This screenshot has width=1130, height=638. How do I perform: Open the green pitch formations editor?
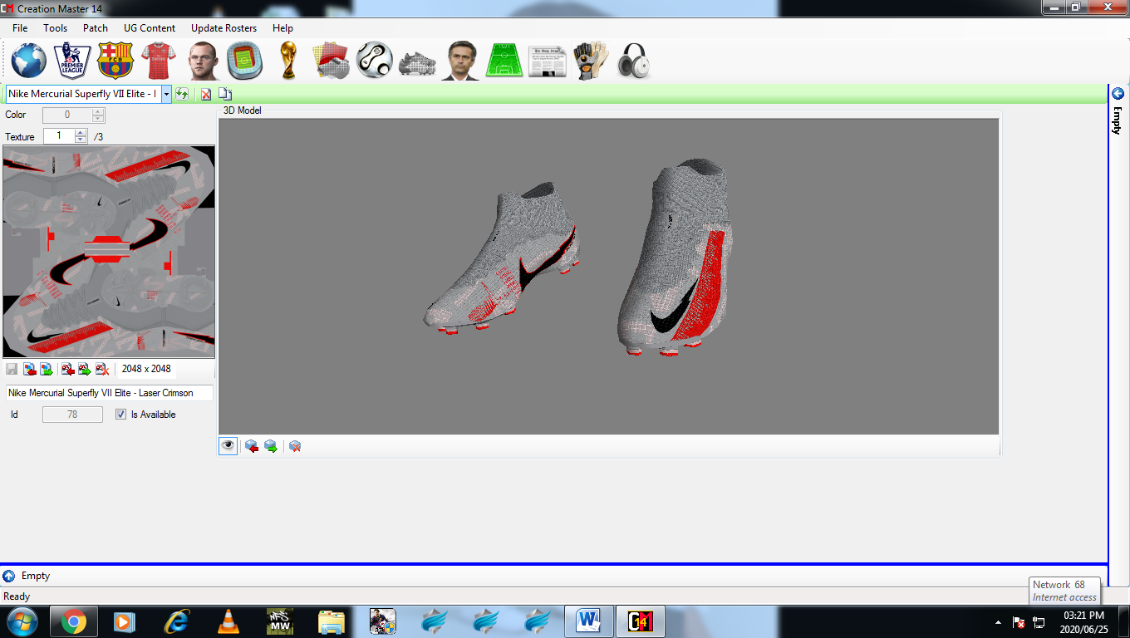click(x=504, y=61)
